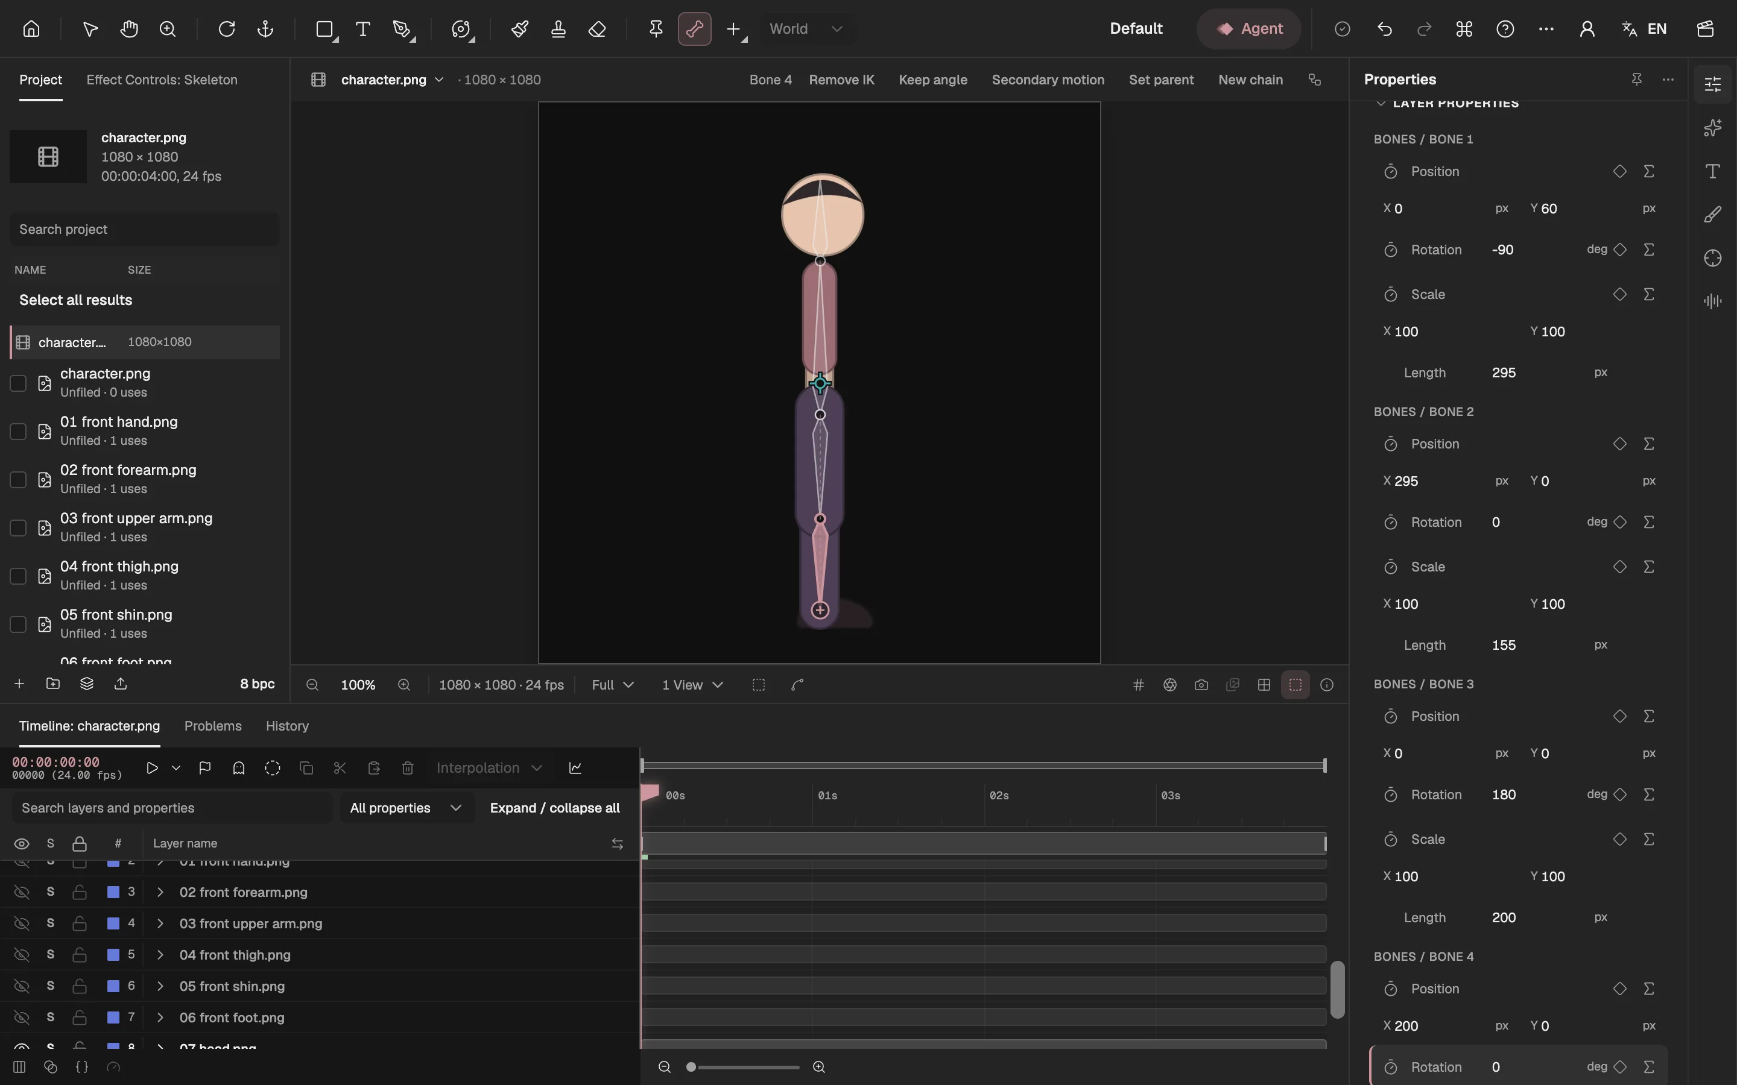Click the timeline vertical scrollbar thumb
Screen dimensions: 1737x1085
(1337, 990)
